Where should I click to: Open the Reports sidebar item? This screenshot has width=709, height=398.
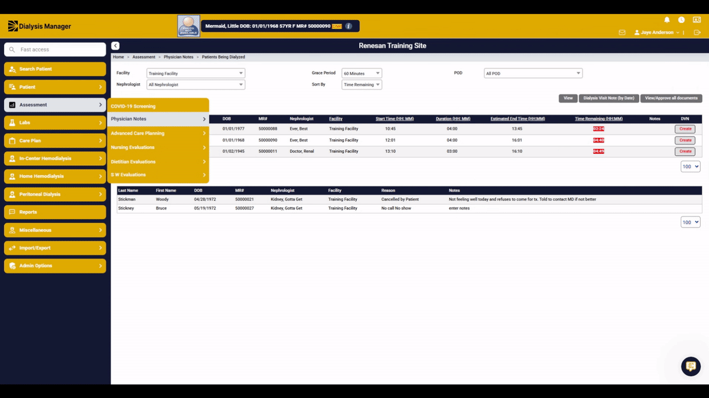coord(55,212)
